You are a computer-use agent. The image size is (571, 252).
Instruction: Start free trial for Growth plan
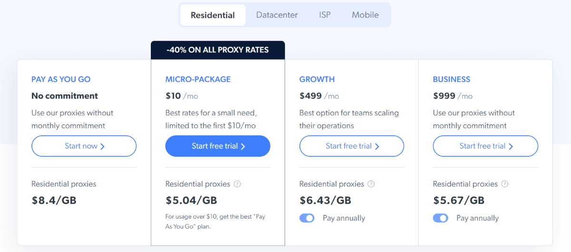[x=352, y=146]
